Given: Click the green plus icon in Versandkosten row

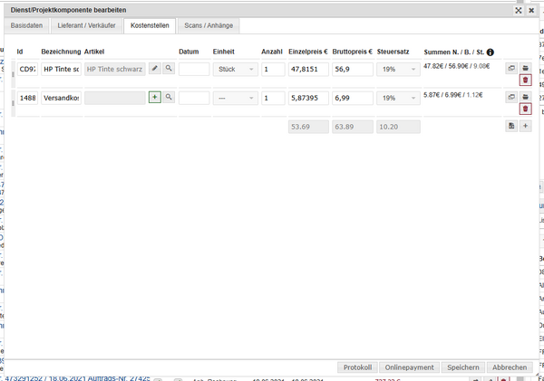Looking at the screenshot, I should point(154,98).
